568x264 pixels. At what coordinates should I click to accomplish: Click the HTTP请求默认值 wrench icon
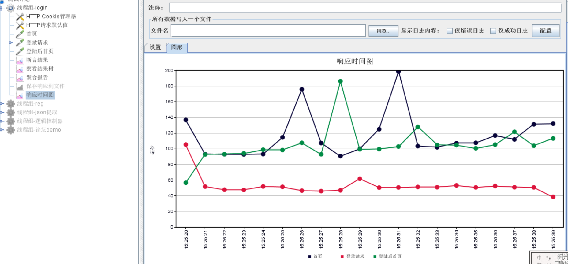click(20, 25)
